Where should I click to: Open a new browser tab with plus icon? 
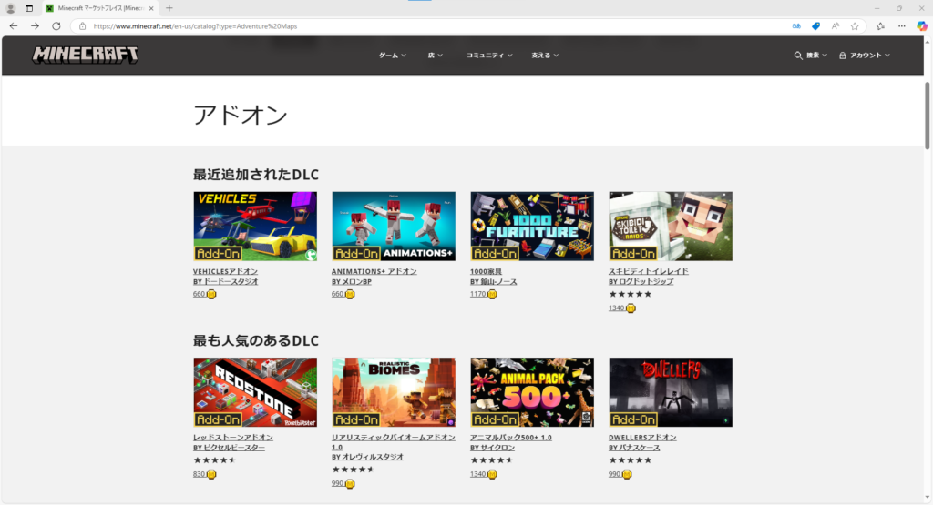point(169,7)
